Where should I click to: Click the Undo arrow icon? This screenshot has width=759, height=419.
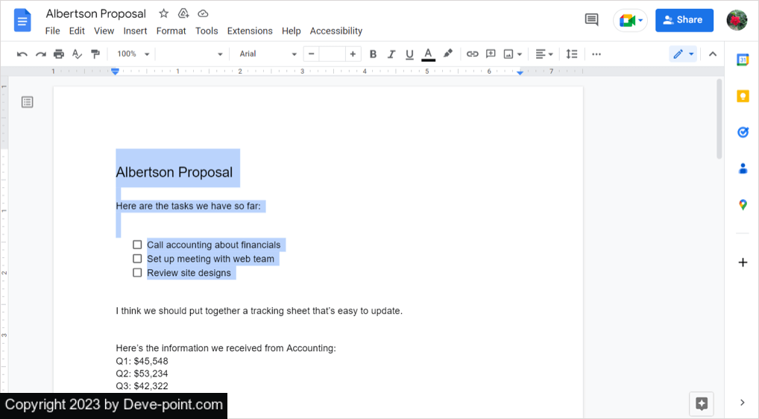click(x=22, y=54)
